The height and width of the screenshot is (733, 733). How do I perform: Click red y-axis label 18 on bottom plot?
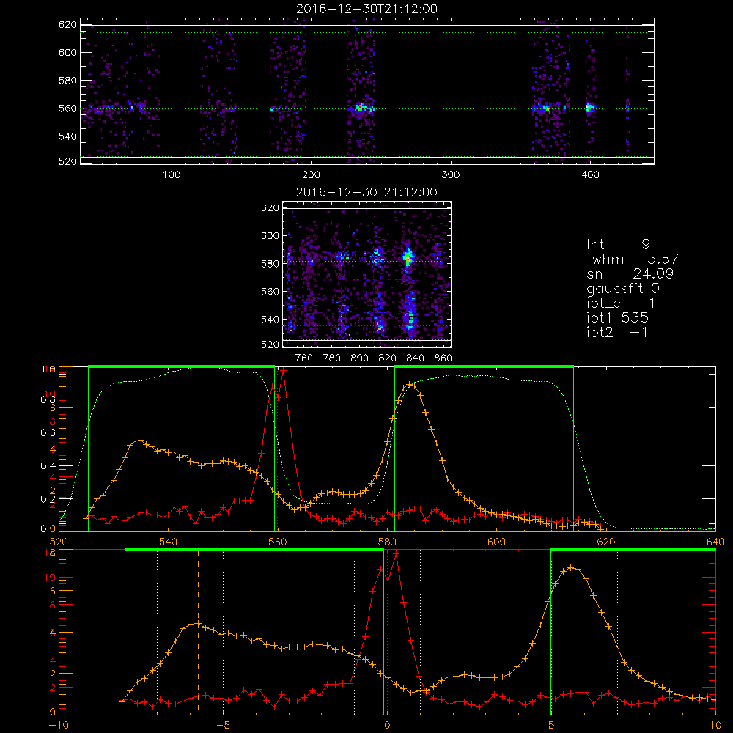pos(50,553)
